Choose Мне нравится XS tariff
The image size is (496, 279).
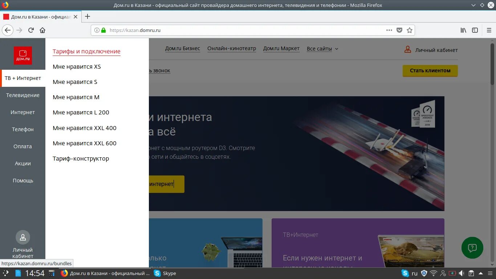click(x=77, y=67)
